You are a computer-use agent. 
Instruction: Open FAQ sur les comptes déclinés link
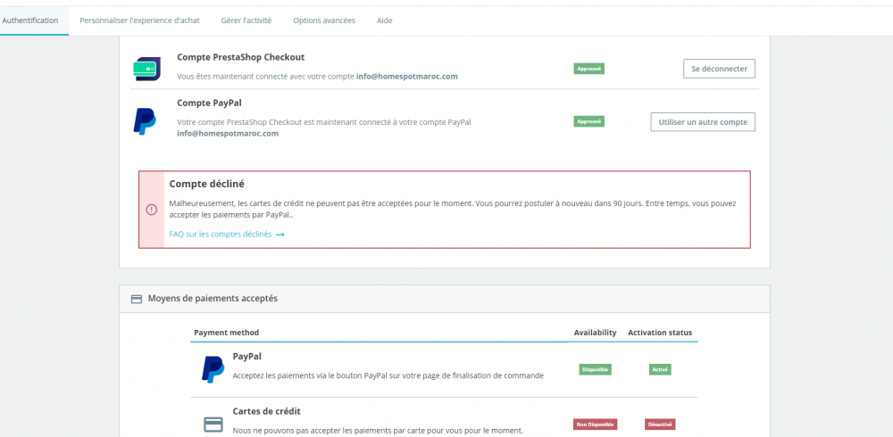tap(221, 235)
